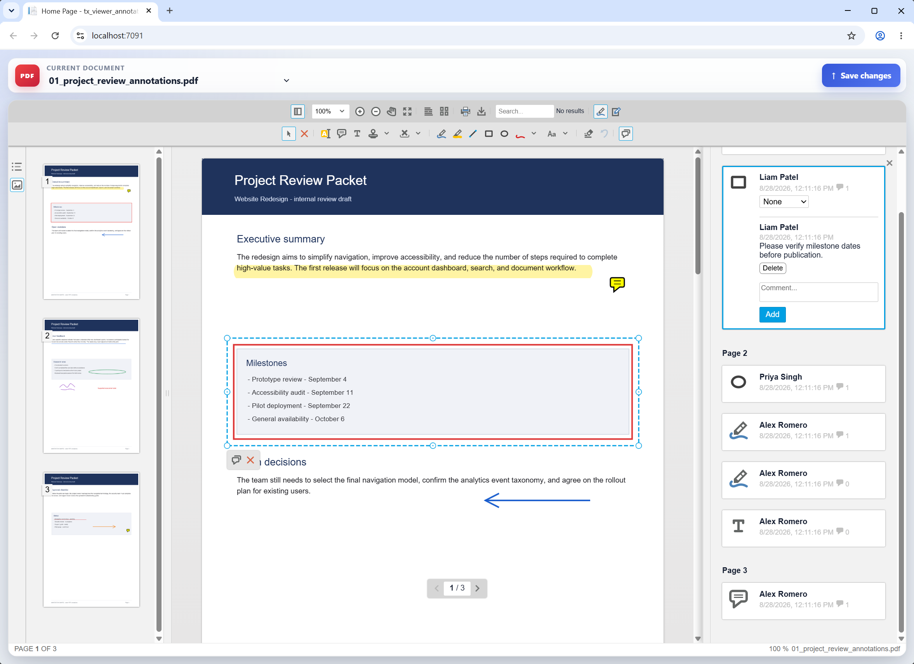This screenshot has height=664, width=914.
Task: Click the Comment text box
Action: tap(818, 292)
